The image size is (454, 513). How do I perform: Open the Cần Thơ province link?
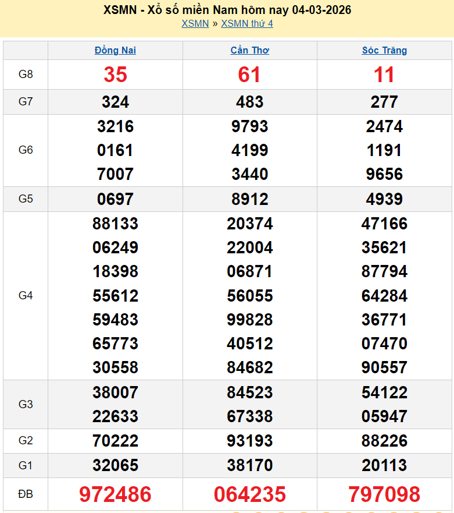(x=249, y=50)
